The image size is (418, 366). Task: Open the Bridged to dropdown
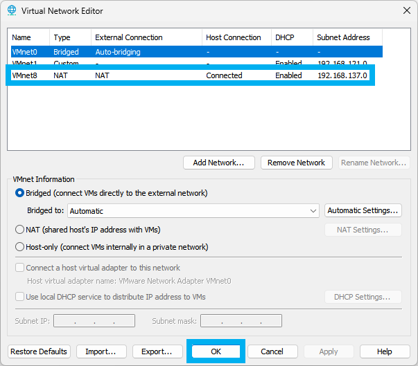(193, 211)
